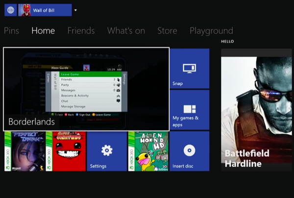
Task: Click the Beacons icon in guide
Action: coord(118,96)
